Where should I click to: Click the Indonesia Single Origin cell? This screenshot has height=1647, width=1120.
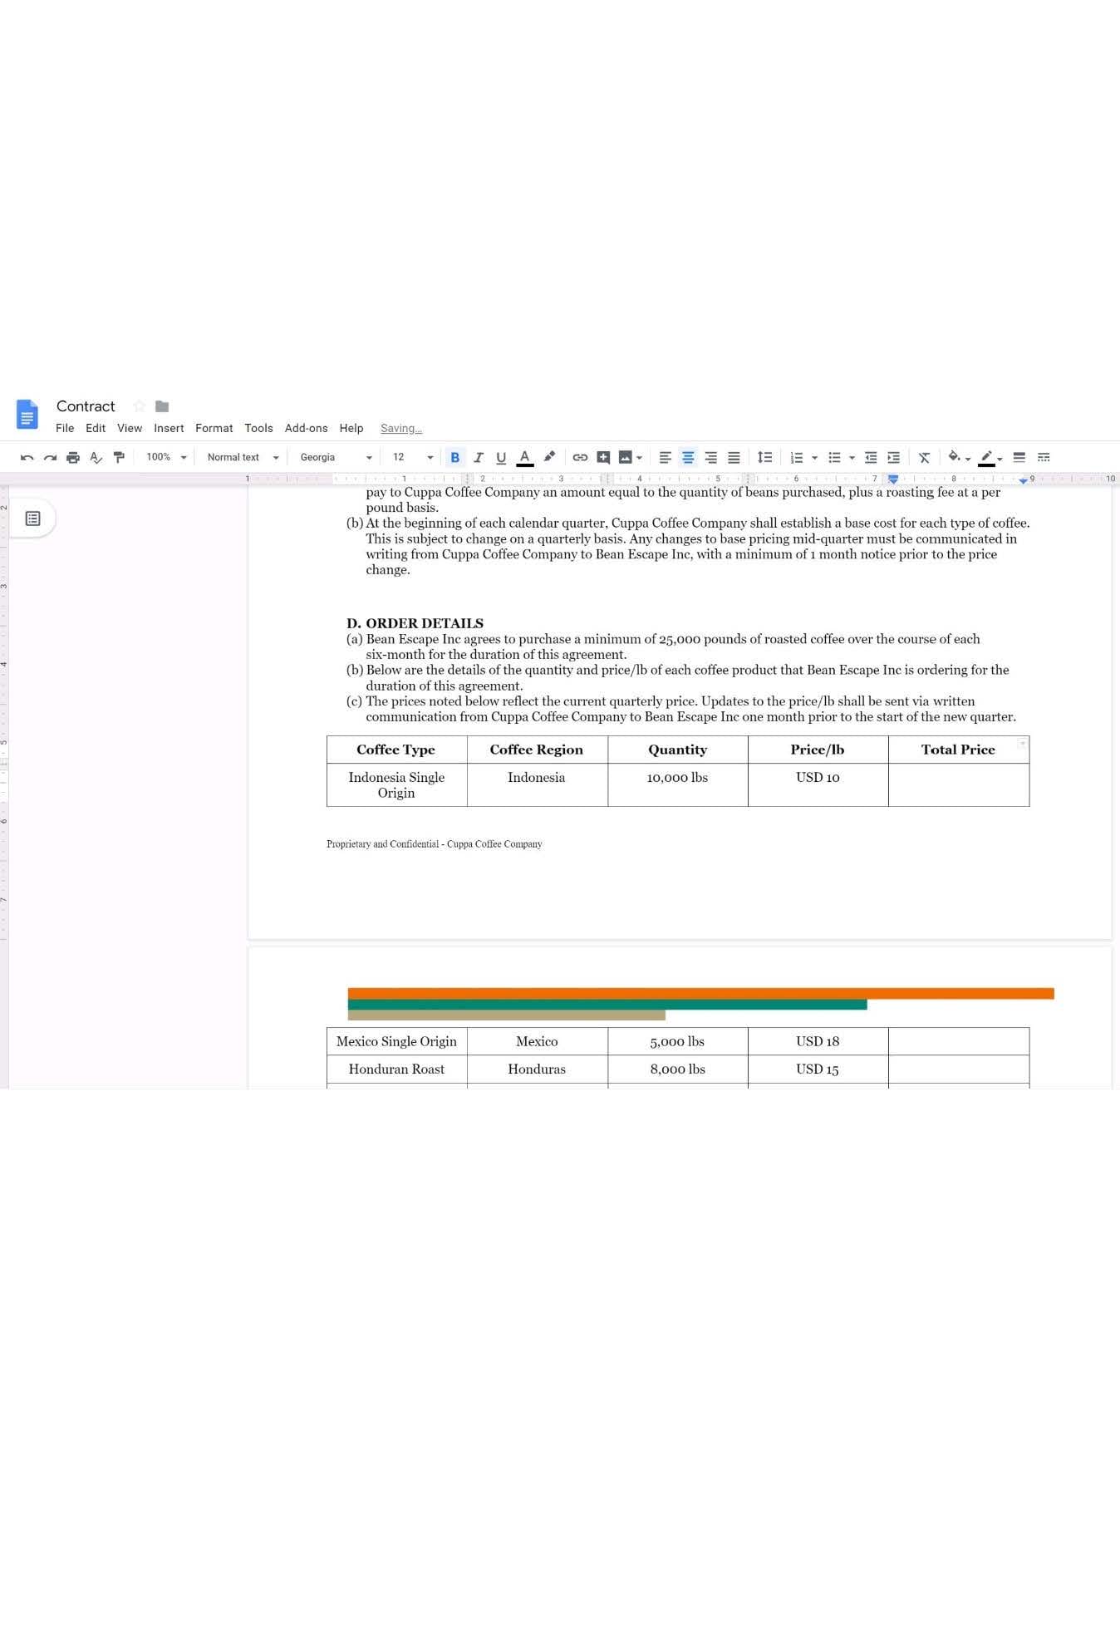(396, 785)
